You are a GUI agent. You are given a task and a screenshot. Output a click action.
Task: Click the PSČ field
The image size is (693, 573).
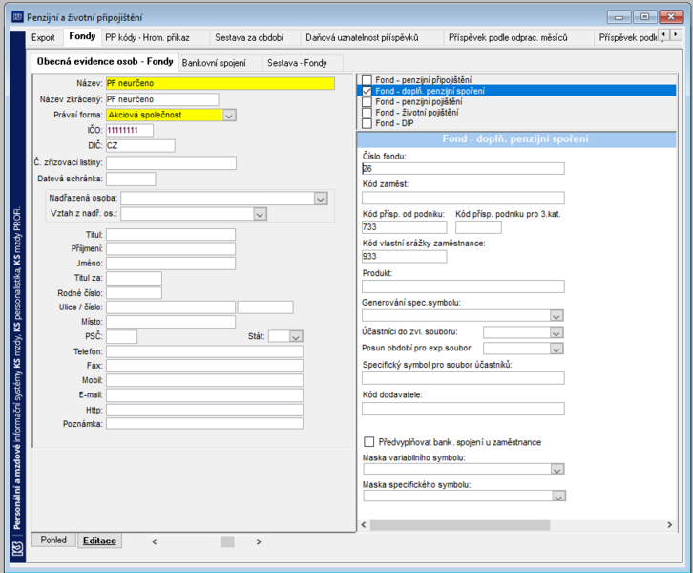(x=121, y=336)
